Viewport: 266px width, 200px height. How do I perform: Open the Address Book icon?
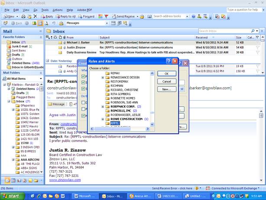point(149,16)
